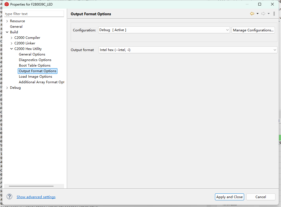281x207 pixels.
Task: Open the back history dropdown arrow
Action: [x=257, y=14]
